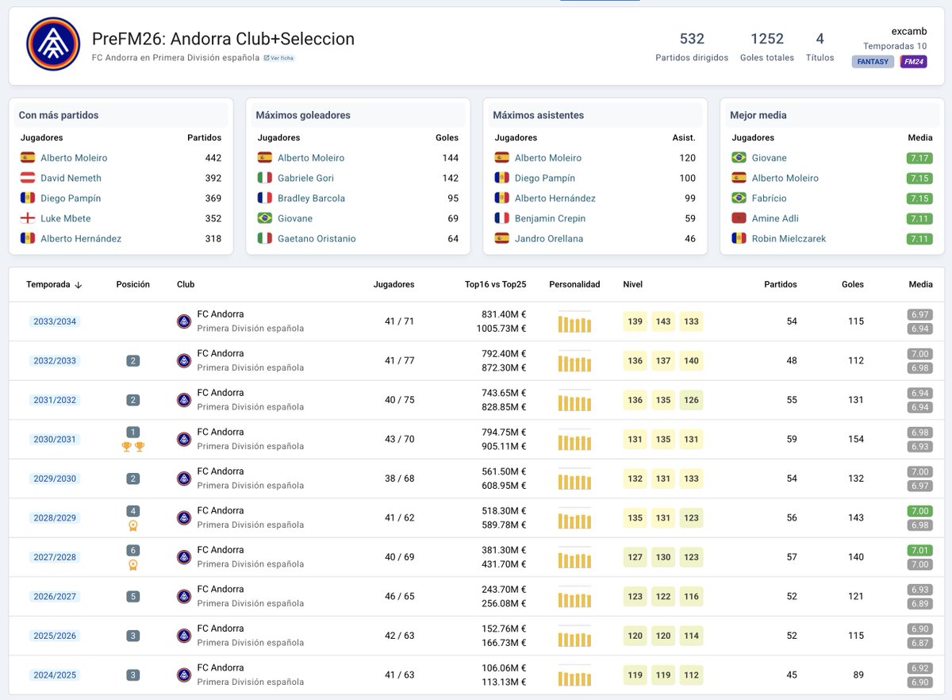Screen dimensions: 952x700
Task: Click Brazil flag beside Fabrício
Action: pos(739,198)
